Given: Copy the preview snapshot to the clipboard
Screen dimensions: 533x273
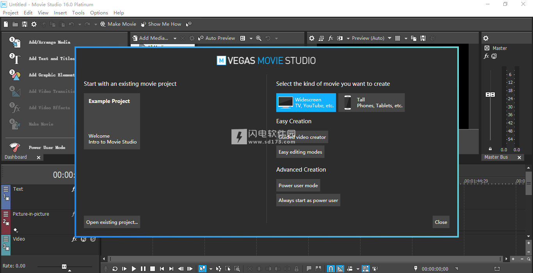Looking at the screenshot, I should point(414,38).
